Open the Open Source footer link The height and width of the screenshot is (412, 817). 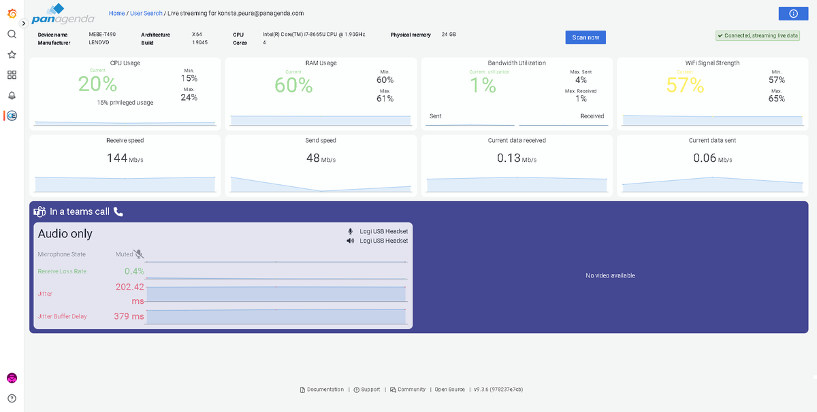(450, 390)
